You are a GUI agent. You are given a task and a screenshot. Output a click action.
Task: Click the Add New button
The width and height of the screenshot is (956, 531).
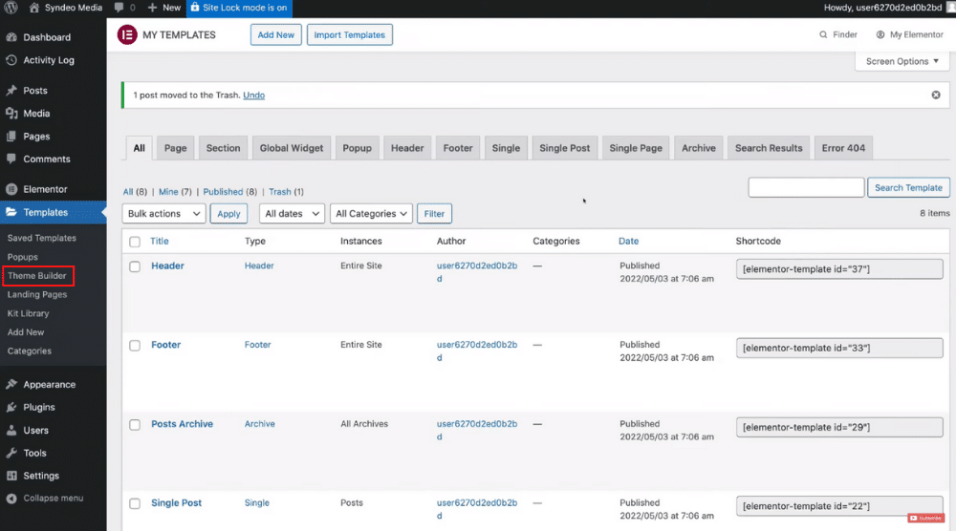[x=275, y=34]
